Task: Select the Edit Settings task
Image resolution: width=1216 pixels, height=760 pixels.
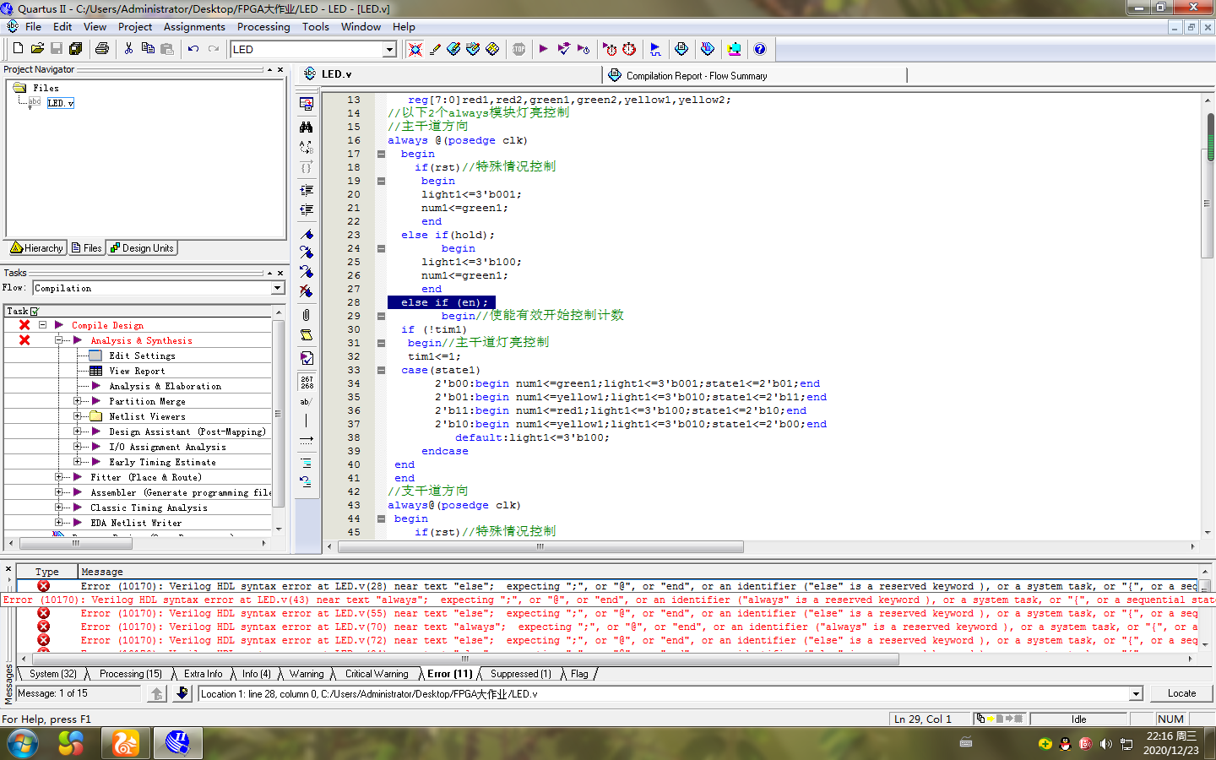Action: (142, 356)
